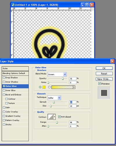The width and height of the screenshot is (116, 146).
Task: Click the yellow gradient bar swatch
Action: coord(62,87)
